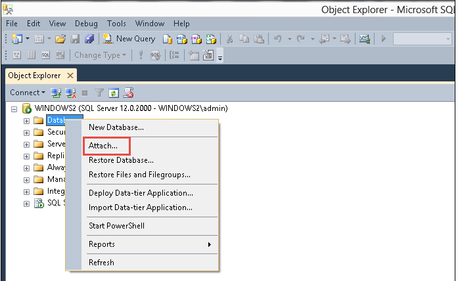The height and width of the screenshot is (281, 460).
Task: Click the Save floppy disk icon
Action: point(75,39)
